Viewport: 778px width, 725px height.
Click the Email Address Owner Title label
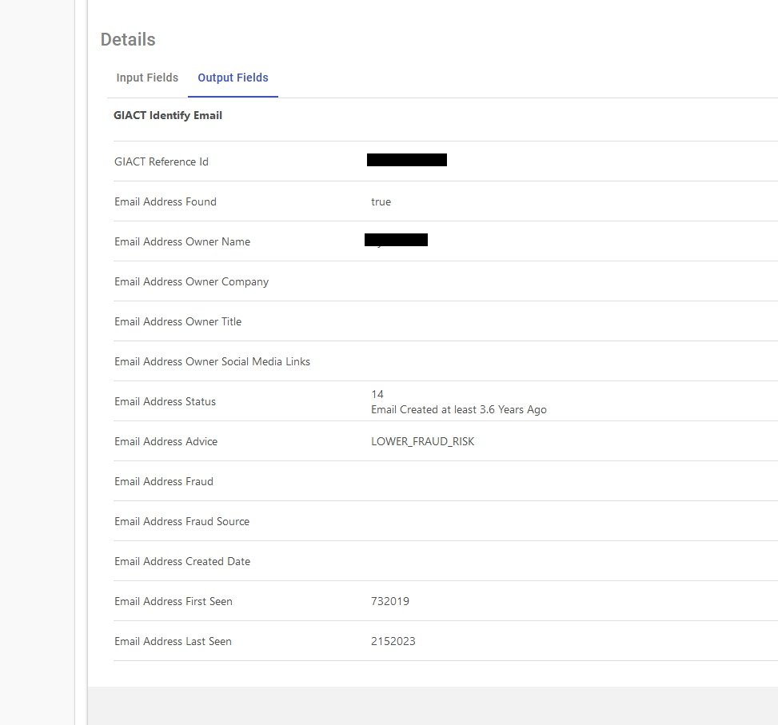[178, 322]
